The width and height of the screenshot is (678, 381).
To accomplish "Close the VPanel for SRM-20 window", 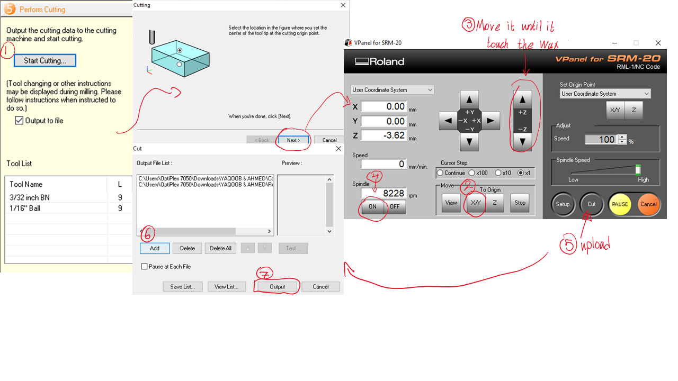I will pos(658,43).
